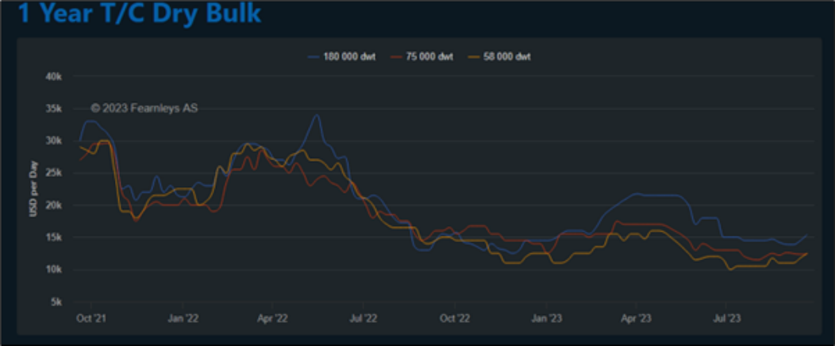Select the Jul '22 date label
The width and height of the screenshot is (835, 346).
click(x=363, y=317)
